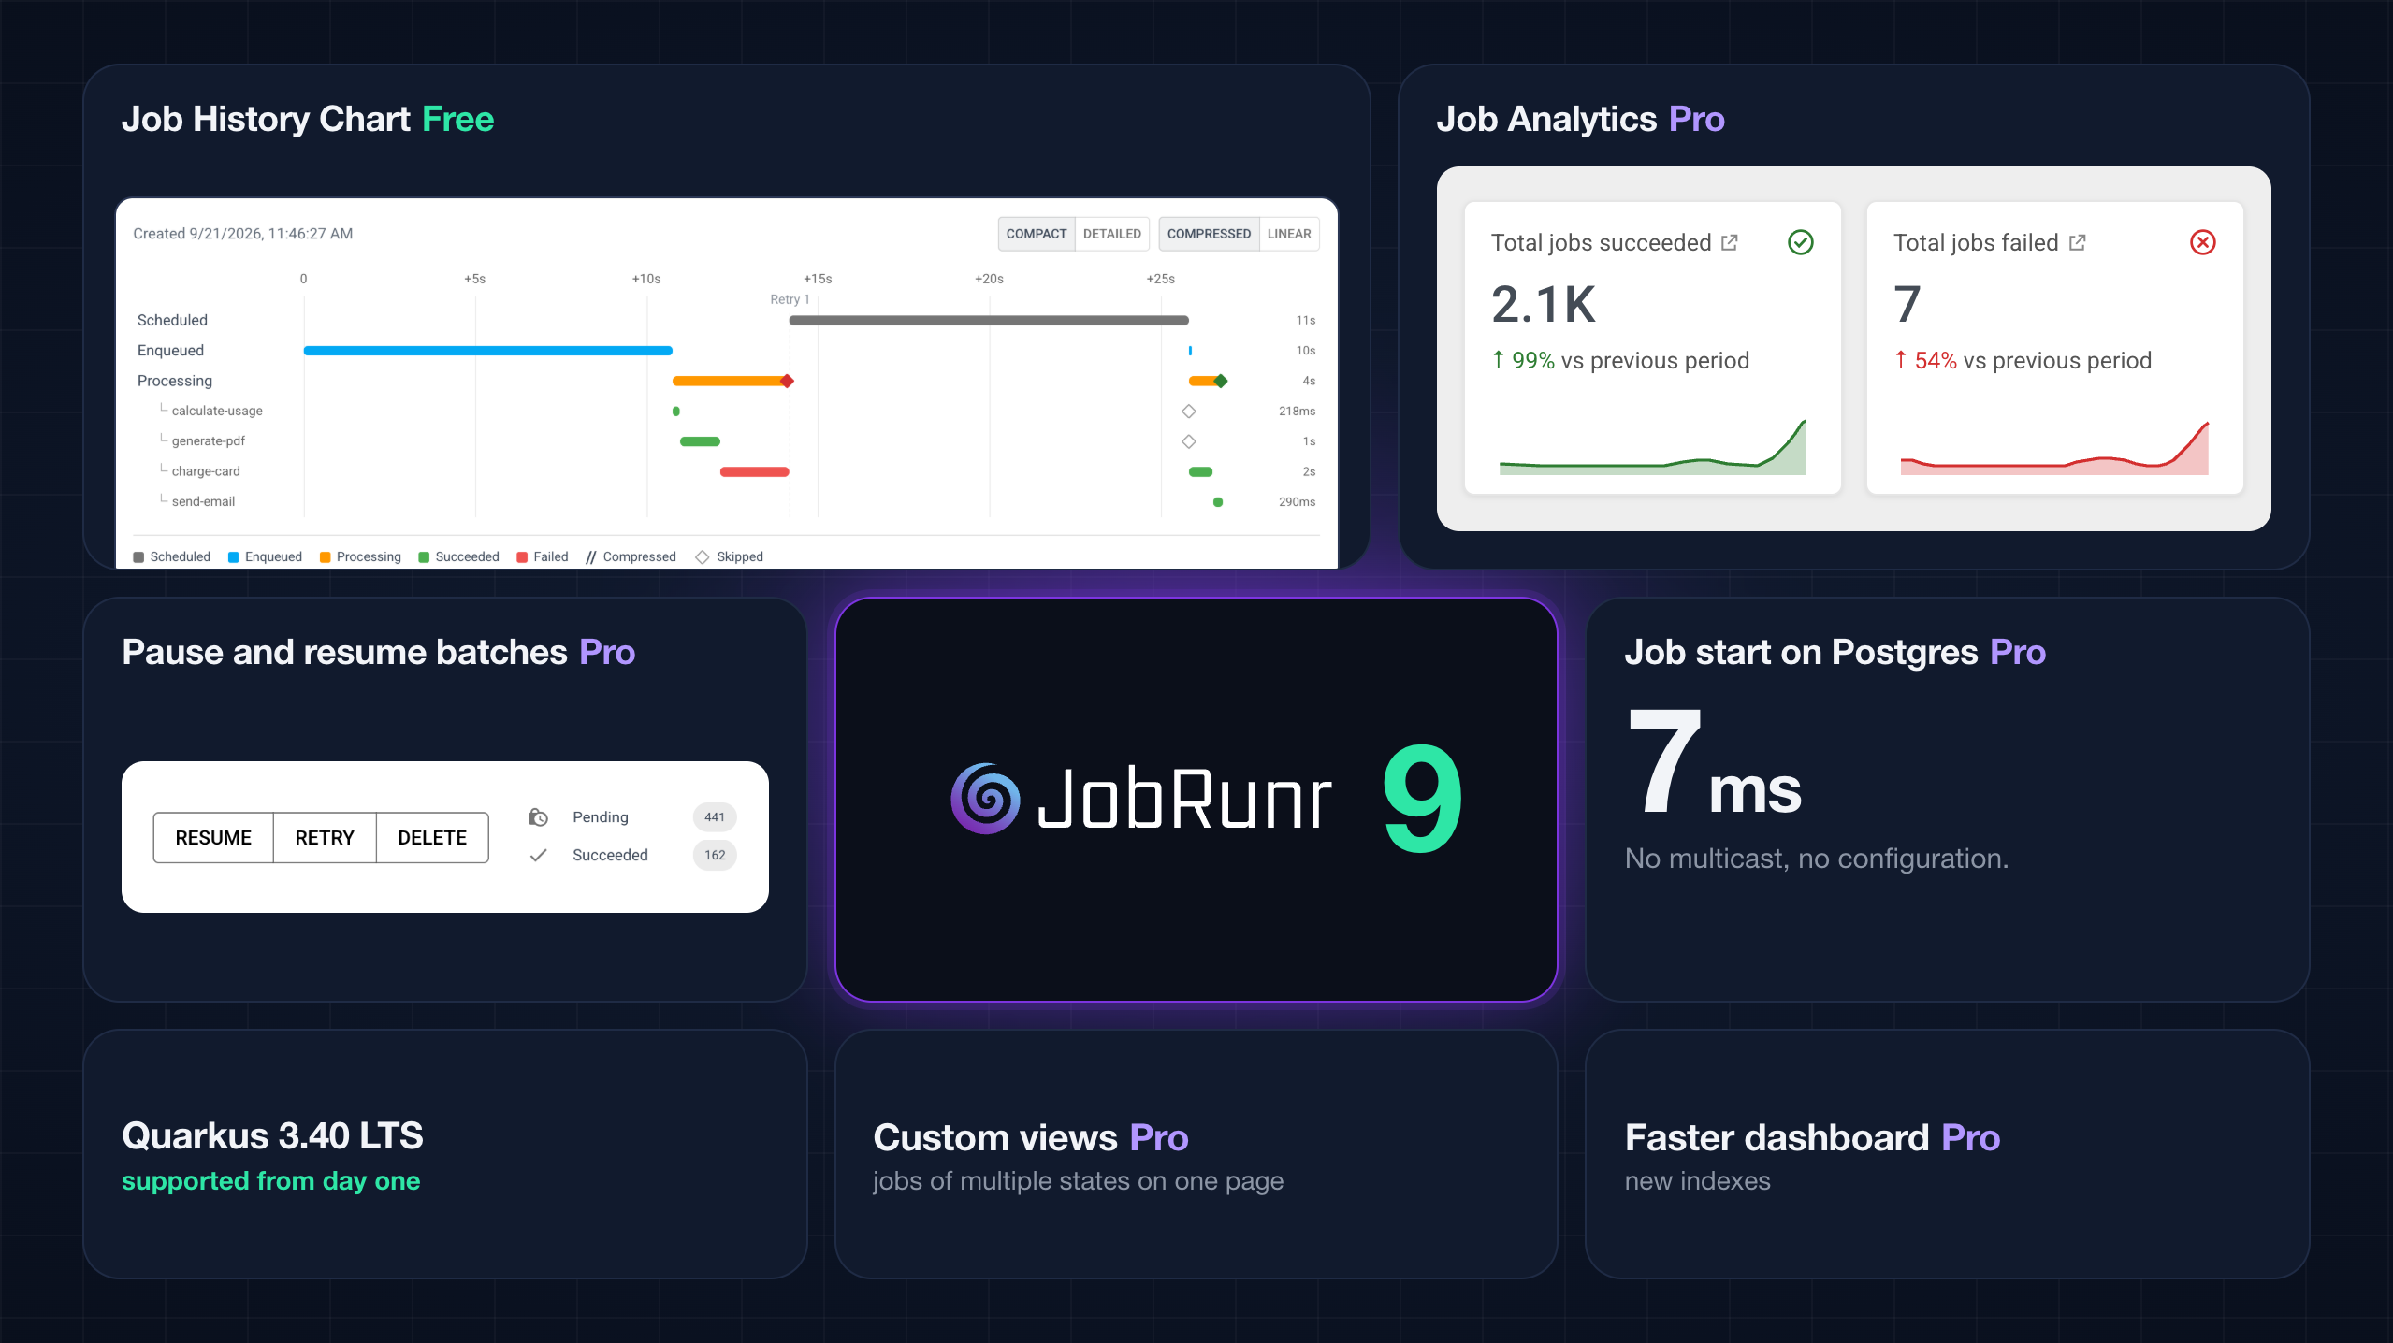Click the Pending clock icon
The width and height of the screenshot is (2393, 1343).
pyautogui.click(x=538, y=817)
